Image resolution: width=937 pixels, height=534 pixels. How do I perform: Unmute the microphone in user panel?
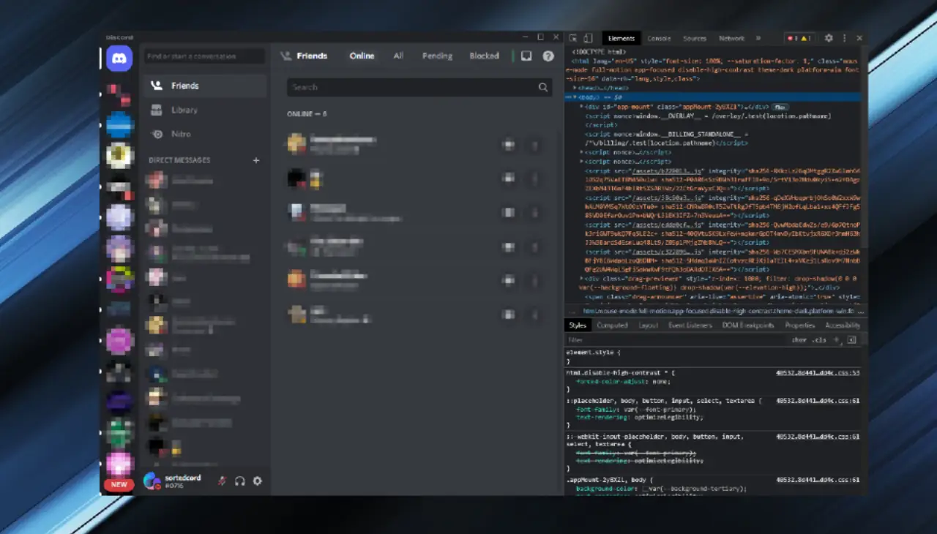[221, 481]
